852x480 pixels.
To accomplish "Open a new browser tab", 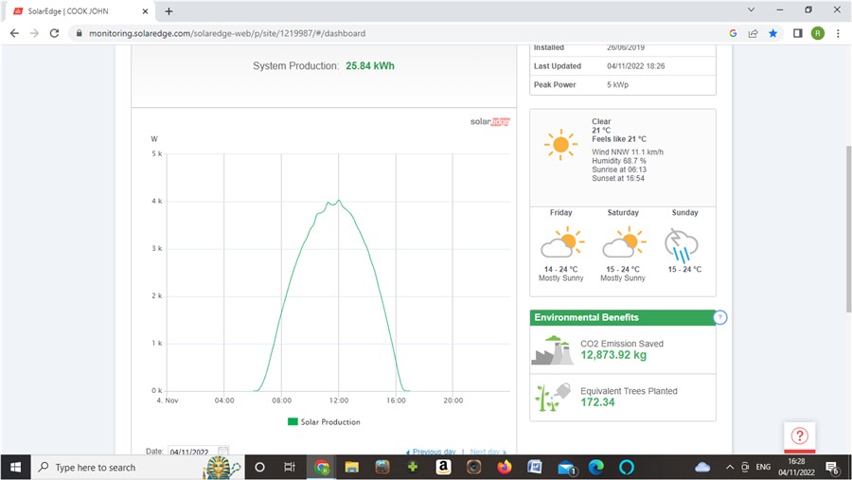I will (x=169, y=11).
